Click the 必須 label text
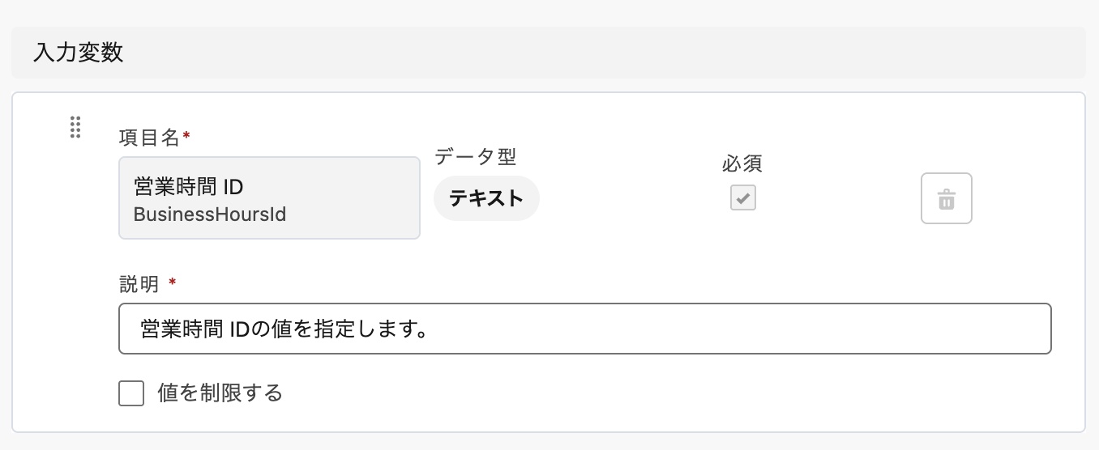The width and height of the screenshot is (1099, 450). 742,163
